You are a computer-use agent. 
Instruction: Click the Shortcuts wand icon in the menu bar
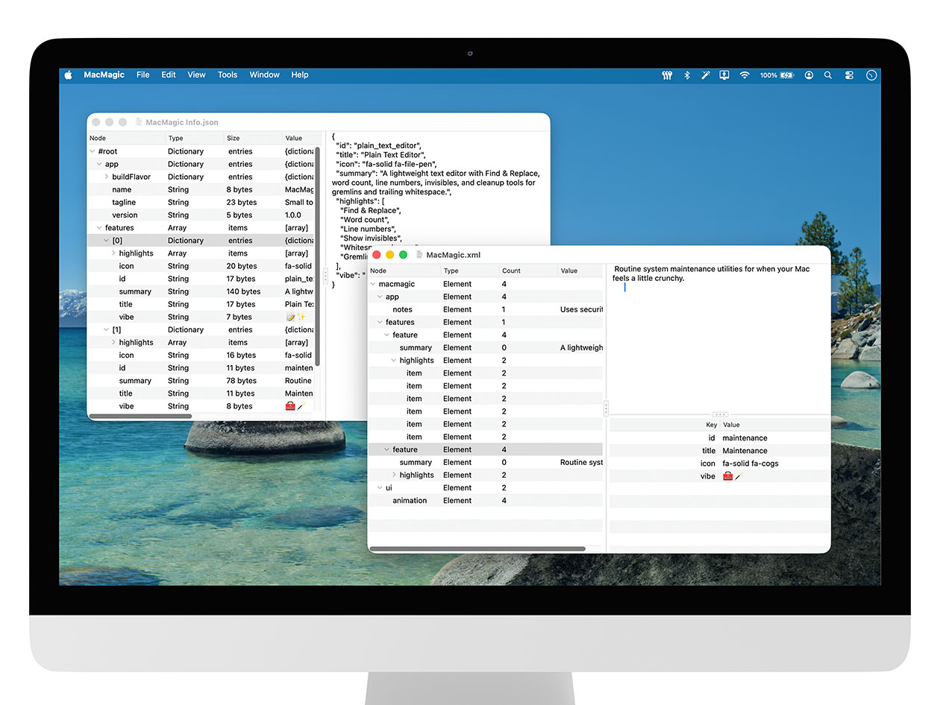coord(706,75)
